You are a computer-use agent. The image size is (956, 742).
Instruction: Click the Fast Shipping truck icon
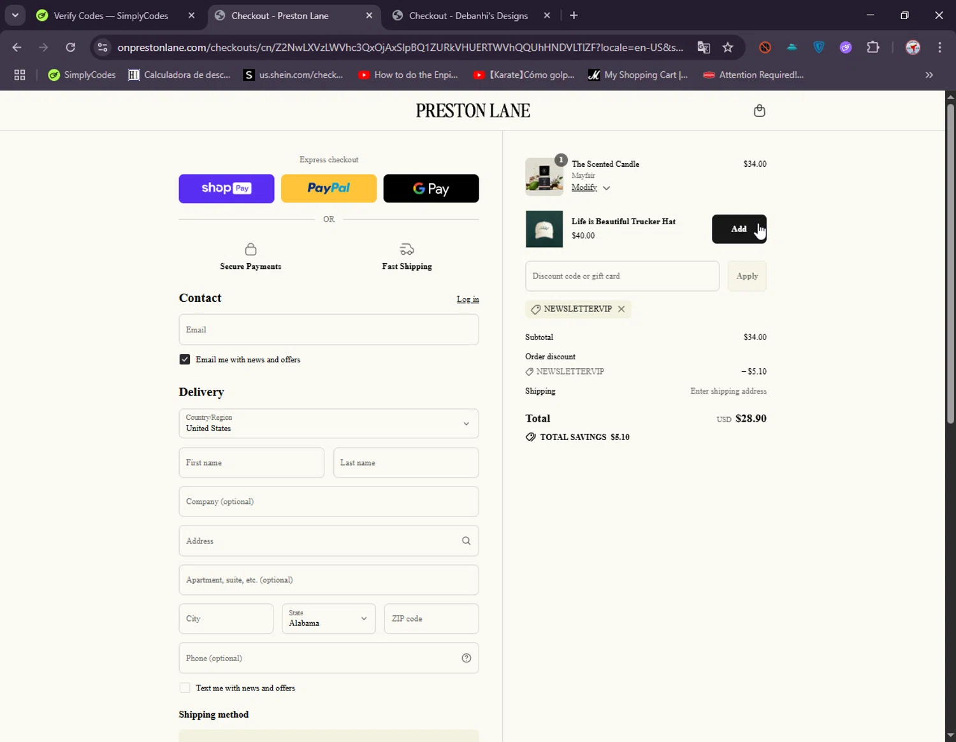[x=407, y=249]
